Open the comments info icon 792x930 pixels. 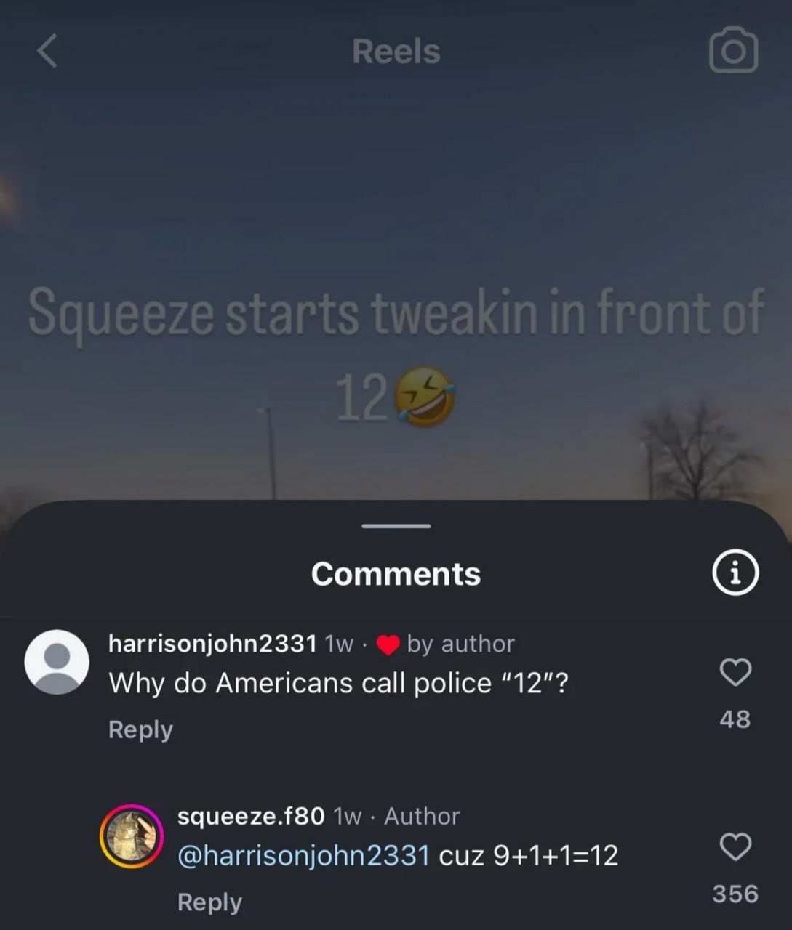pos(735,573)
